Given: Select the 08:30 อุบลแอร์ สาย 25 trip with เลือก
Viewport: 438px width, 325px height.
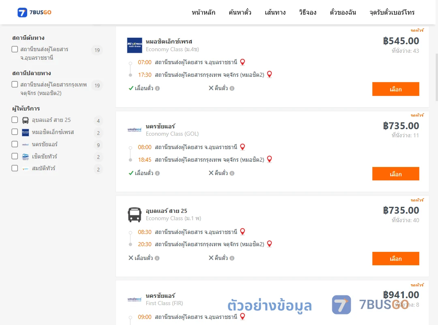Looking at the screenshot, I should (395, 259).
